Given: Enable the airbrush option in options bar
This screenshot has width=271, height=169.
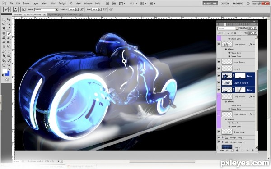Looking at the screenshot, I should 105,9.
